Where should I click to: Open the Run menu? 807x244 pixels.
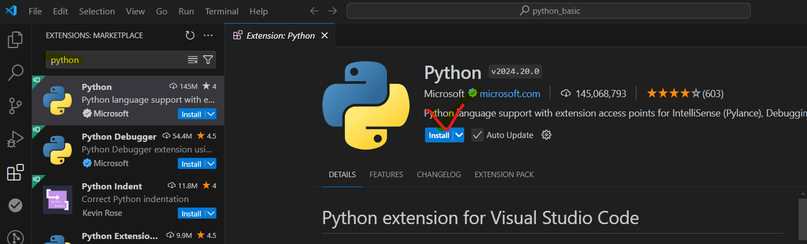pyautogui.click(x=186, y=11)
